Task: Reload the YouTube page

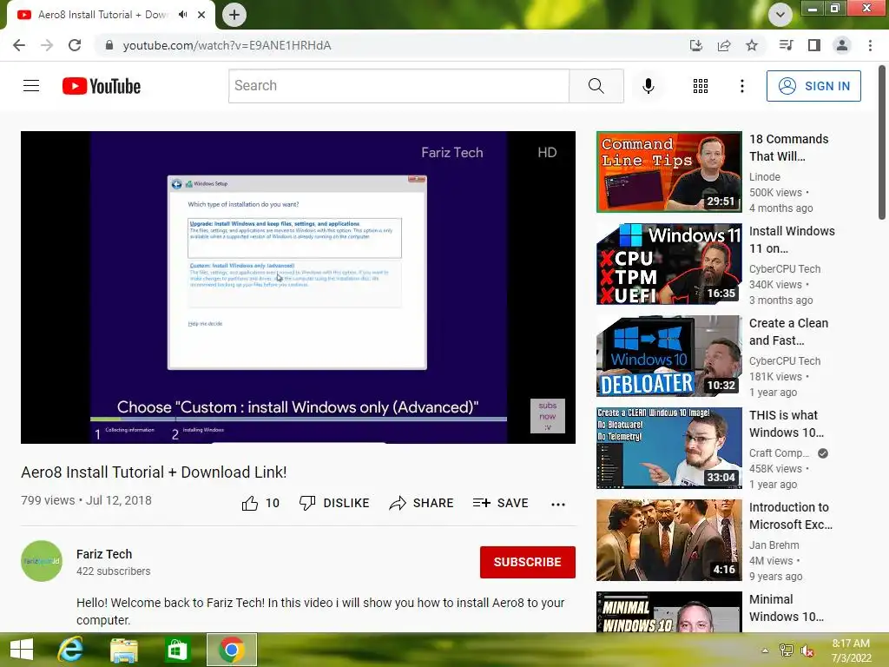Action: pos(75,45)
